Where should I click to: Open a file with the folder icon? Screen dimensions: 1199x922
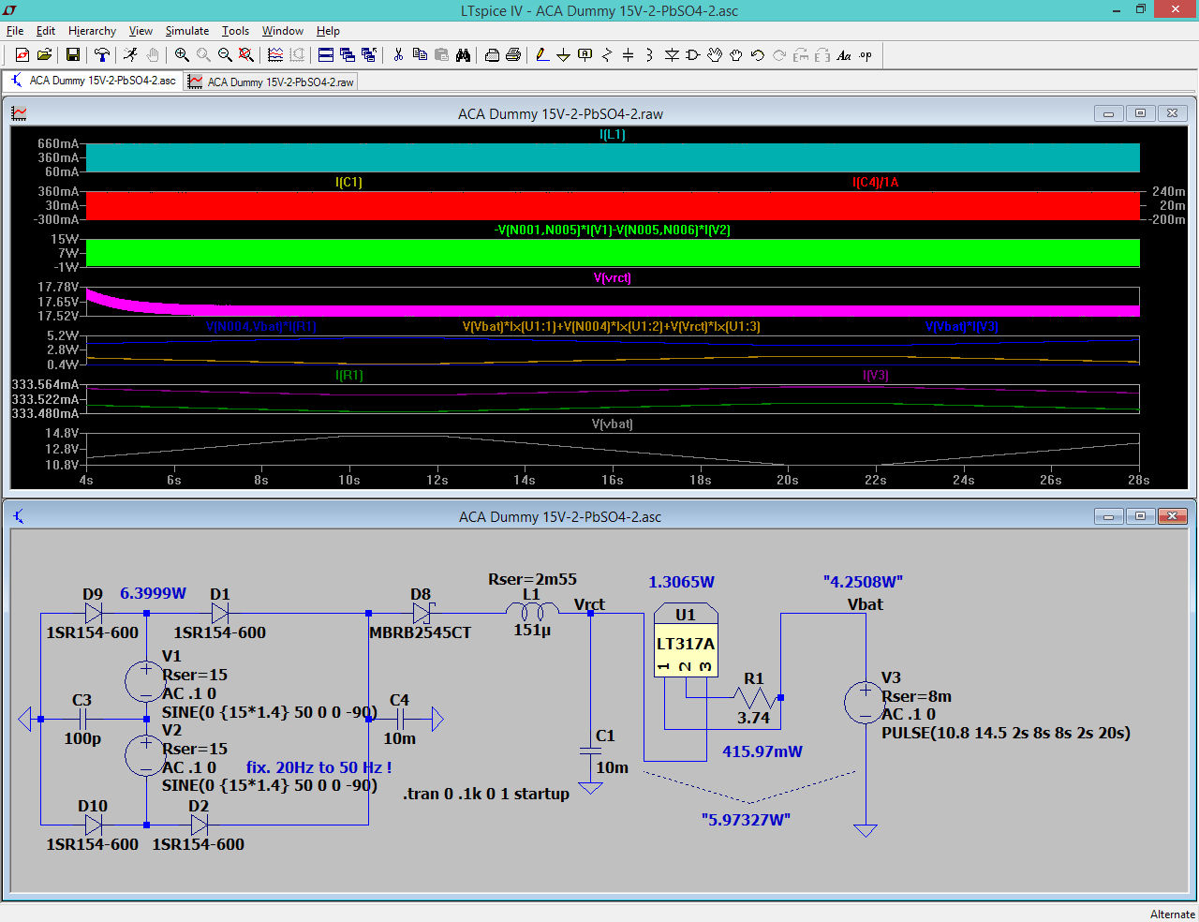[x=44, y=55]
